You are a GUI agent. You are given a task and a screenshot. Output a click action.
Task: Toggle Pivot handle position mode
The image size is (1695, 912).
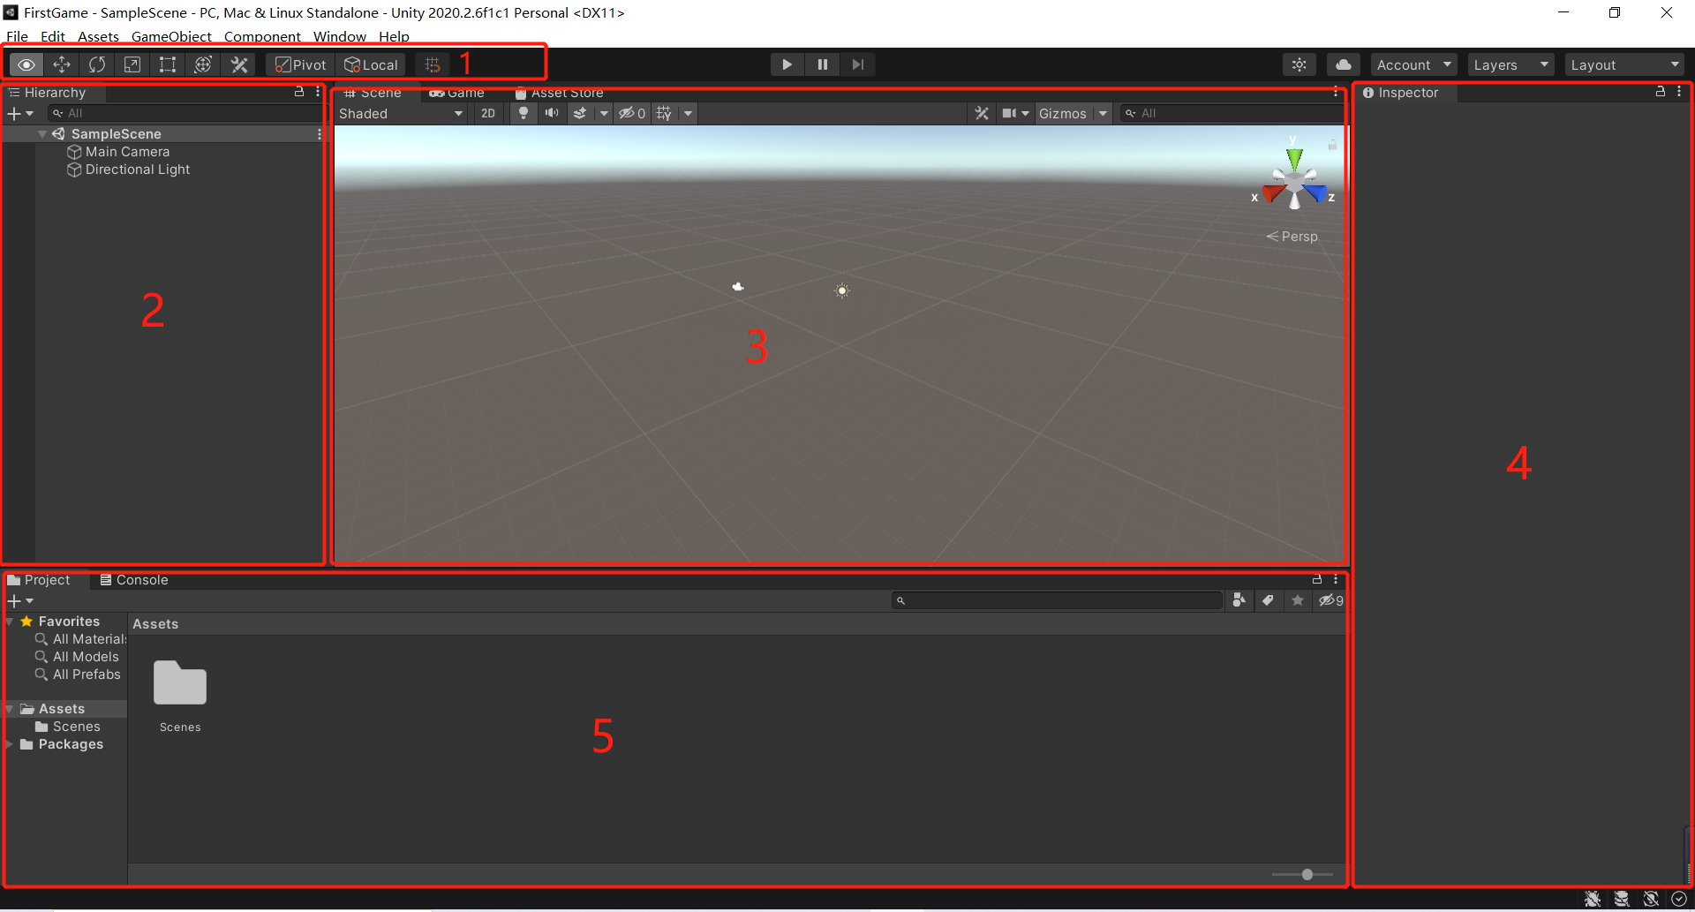298,64
